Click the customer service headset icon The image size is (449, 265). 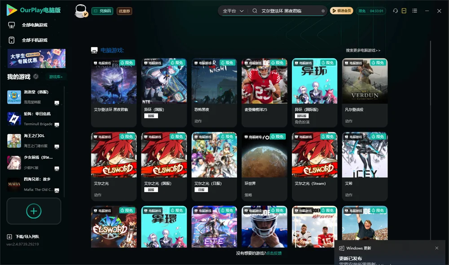[x=396, y=11]
